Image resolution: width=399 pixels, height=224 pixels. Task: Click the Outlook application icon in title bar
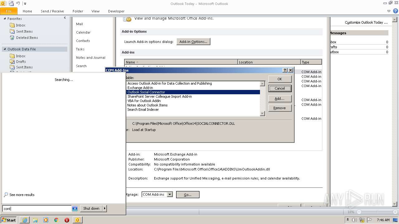coord(3,3)
